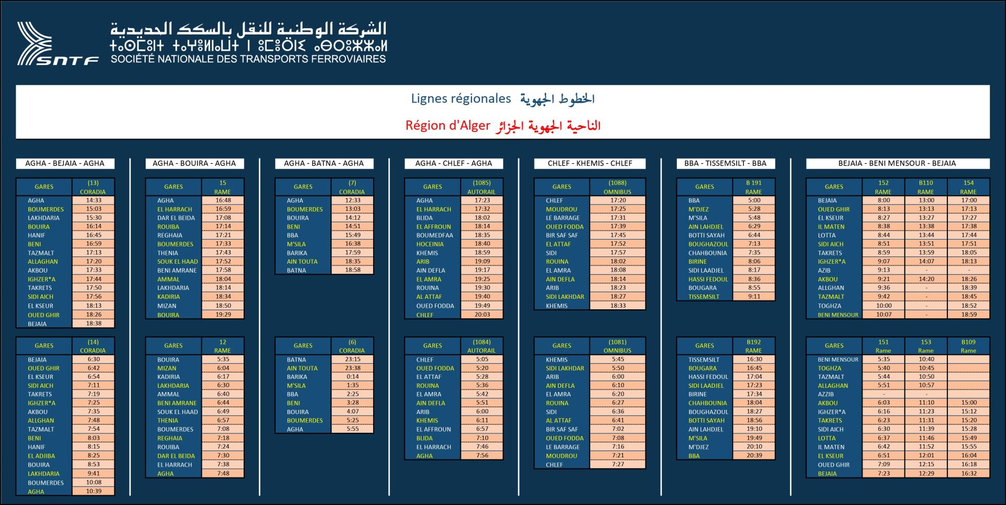Click the red 'Région d'Alger' title

tap(447, 126)
